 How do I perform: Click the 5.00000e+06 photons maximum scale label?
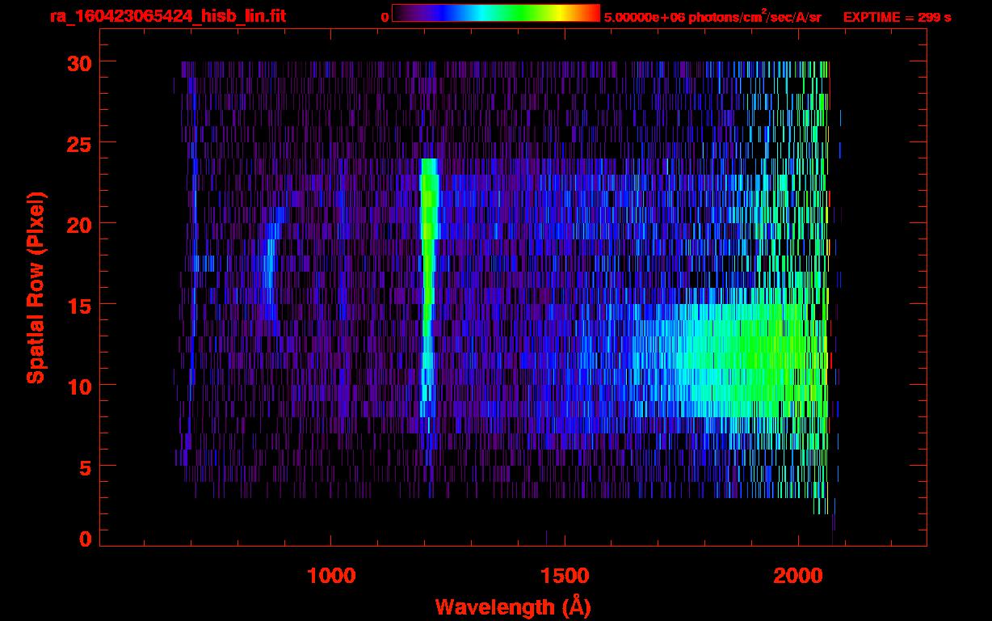(712, 18)
